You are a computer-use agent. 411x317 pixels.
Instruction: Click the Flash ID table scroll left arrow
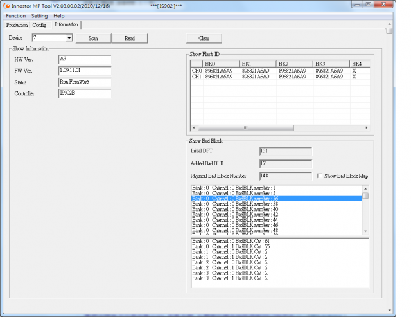[194, 128]
